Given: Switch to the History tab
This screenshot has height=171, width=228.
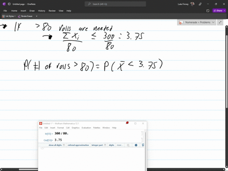Looking at the screenshot, I should tap(41, 11).
